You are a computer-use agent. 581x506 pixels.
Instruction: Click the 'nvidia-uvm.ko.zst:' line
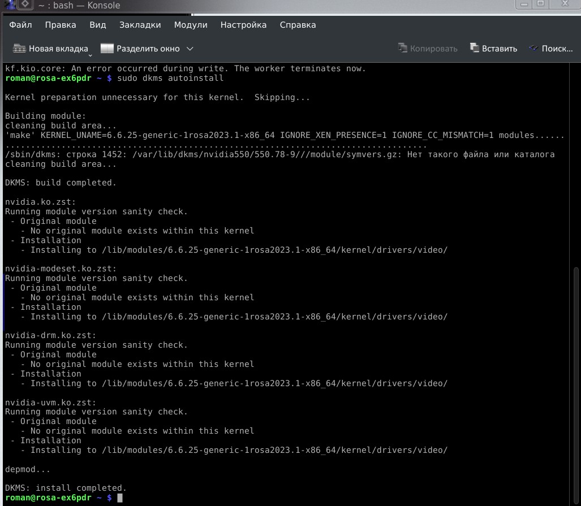point(50,403)
